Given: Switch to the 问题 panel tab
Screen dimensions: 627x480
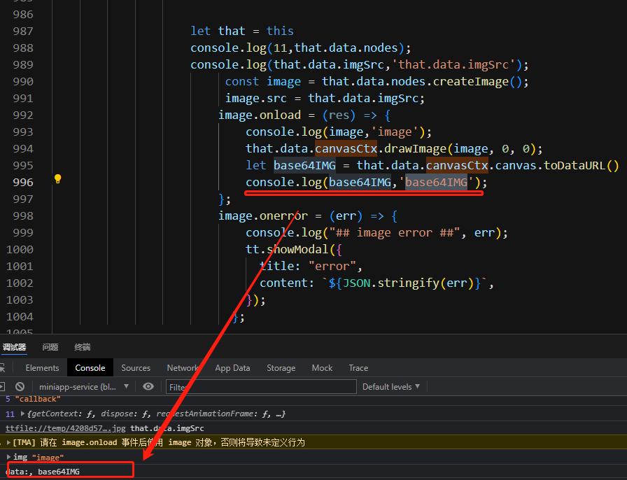Looking at the screenshot, I should point(50,347).
